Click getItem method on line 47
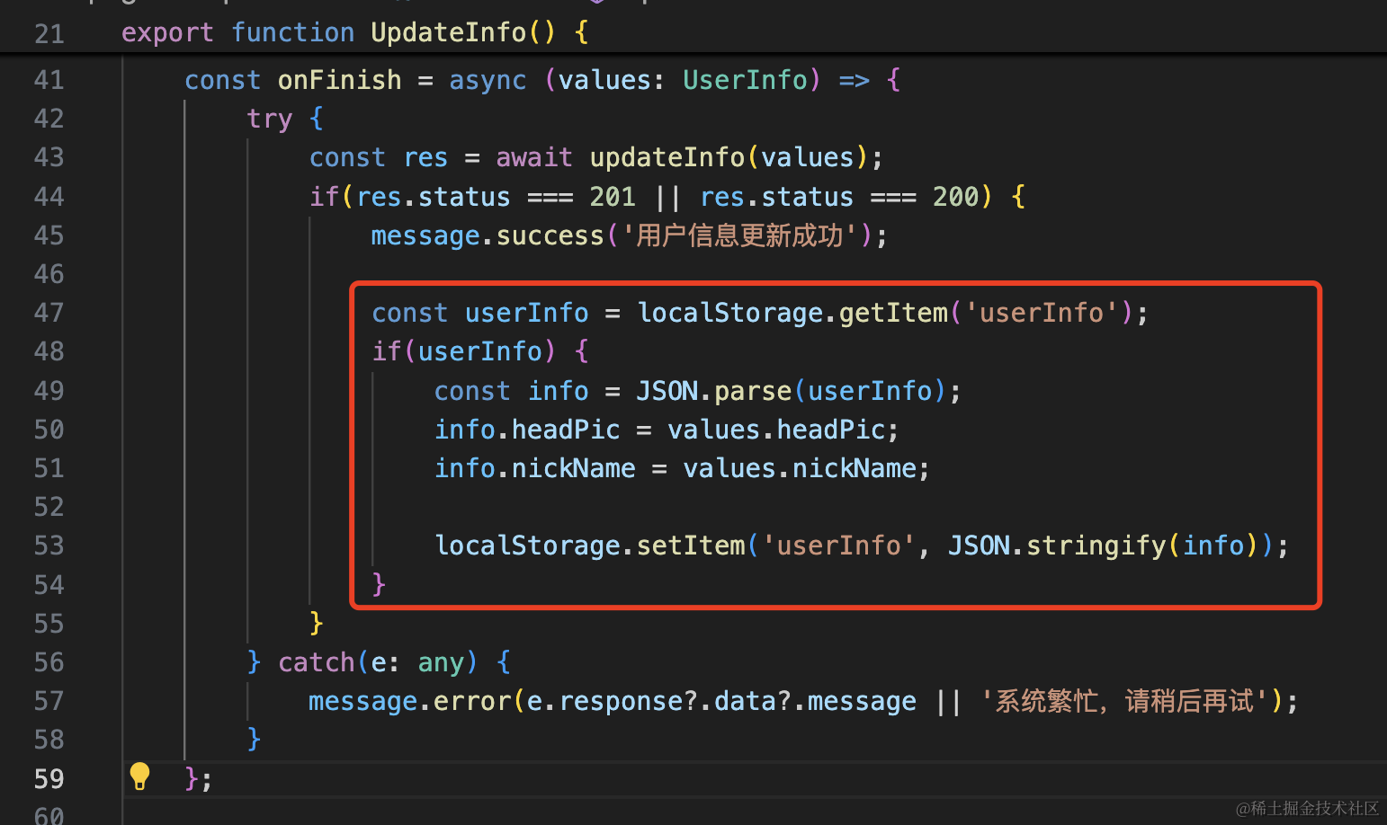The width and height of the screenshot is (1387, 825). [x=893, y=313]
